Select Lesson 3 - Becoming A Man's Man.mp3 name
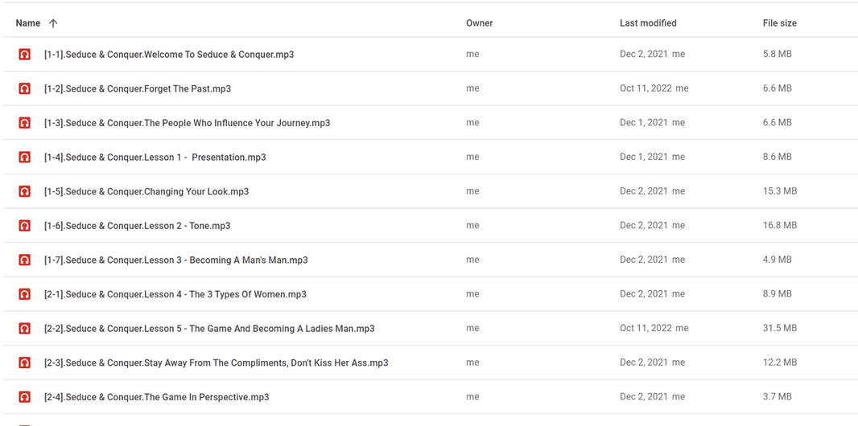This screenshot has width=858, height=426. [x=175, y=260]
